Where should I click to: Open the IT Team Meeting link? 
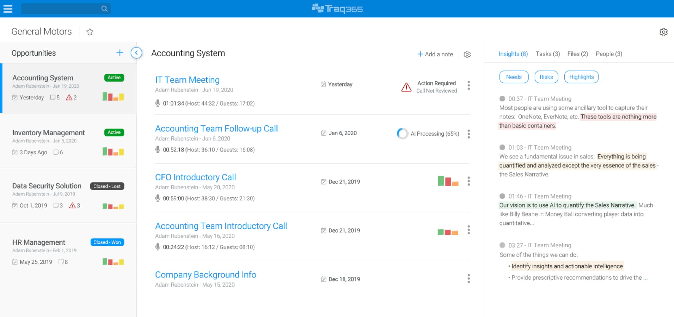(x=187, y=80)
